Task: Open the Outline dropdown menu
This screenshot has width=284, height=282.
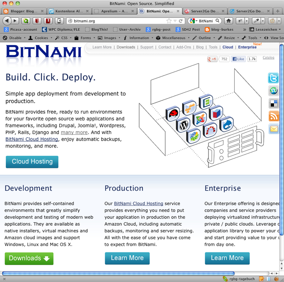Action: click(205, 38)
